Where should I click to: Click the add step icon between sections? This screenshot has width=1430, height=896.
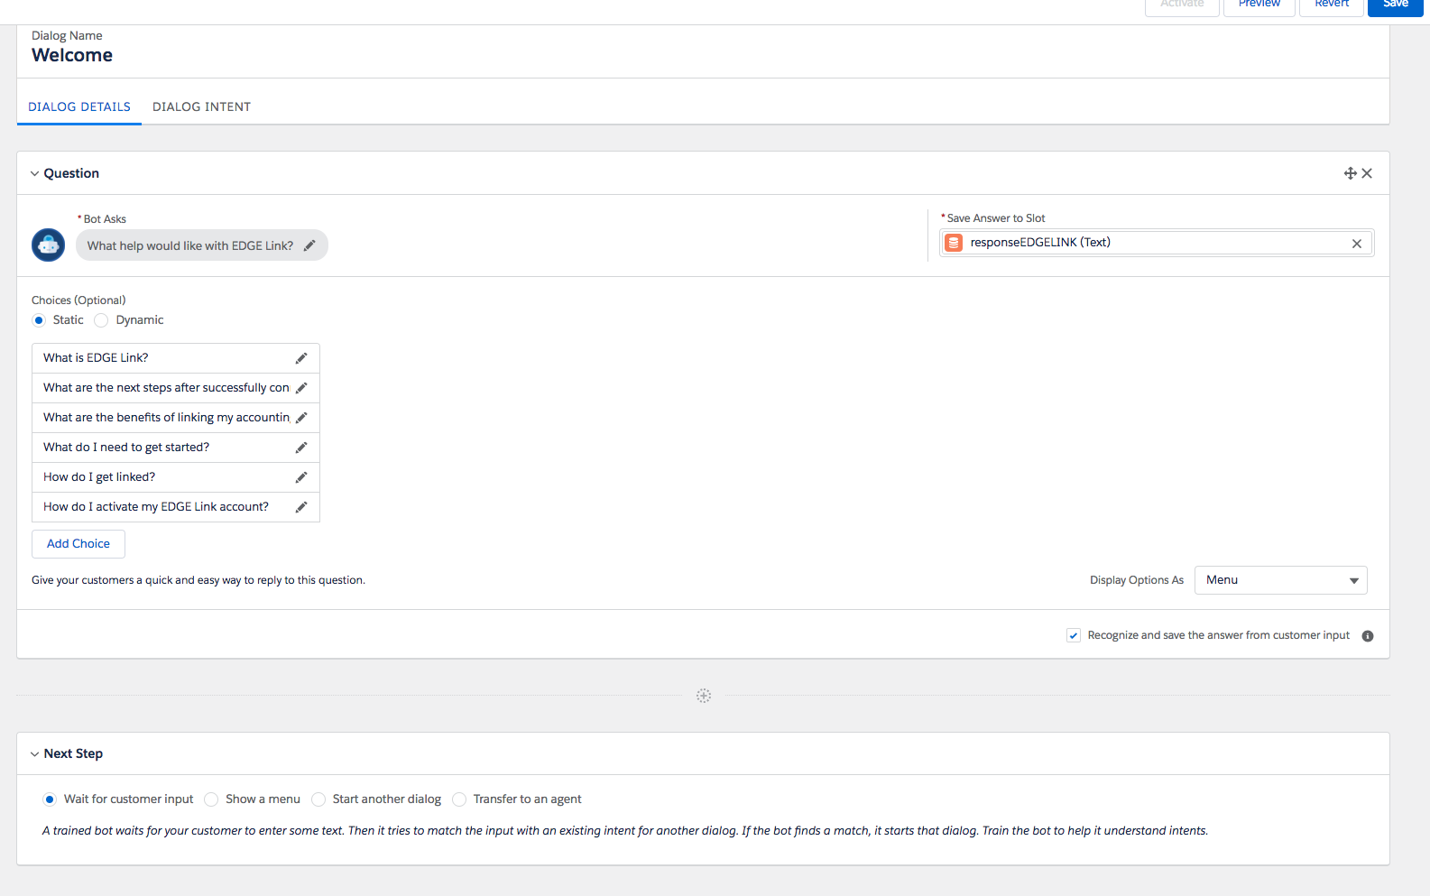tap(704, 696)
